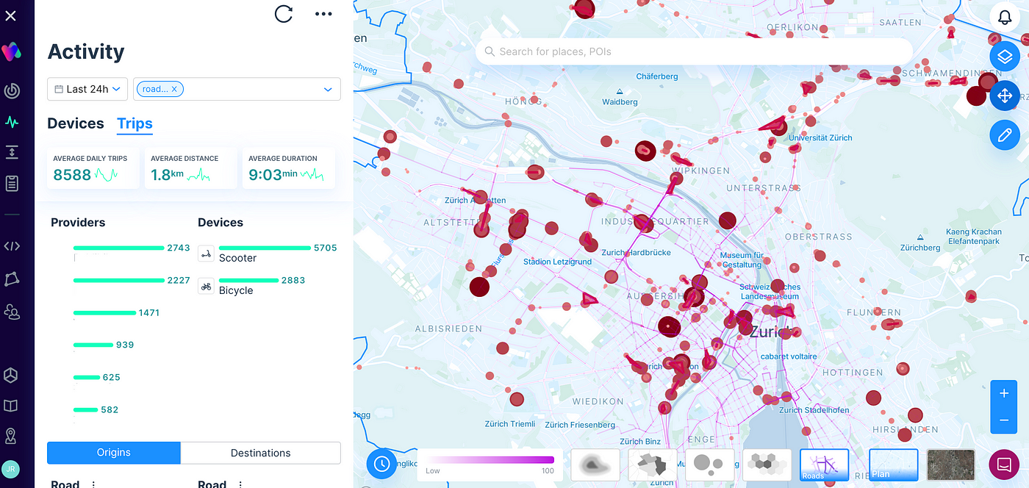This screenshot has width=1029, height=488.
Task: Open the time playback clock control
Action: click(x=381, y=464)
